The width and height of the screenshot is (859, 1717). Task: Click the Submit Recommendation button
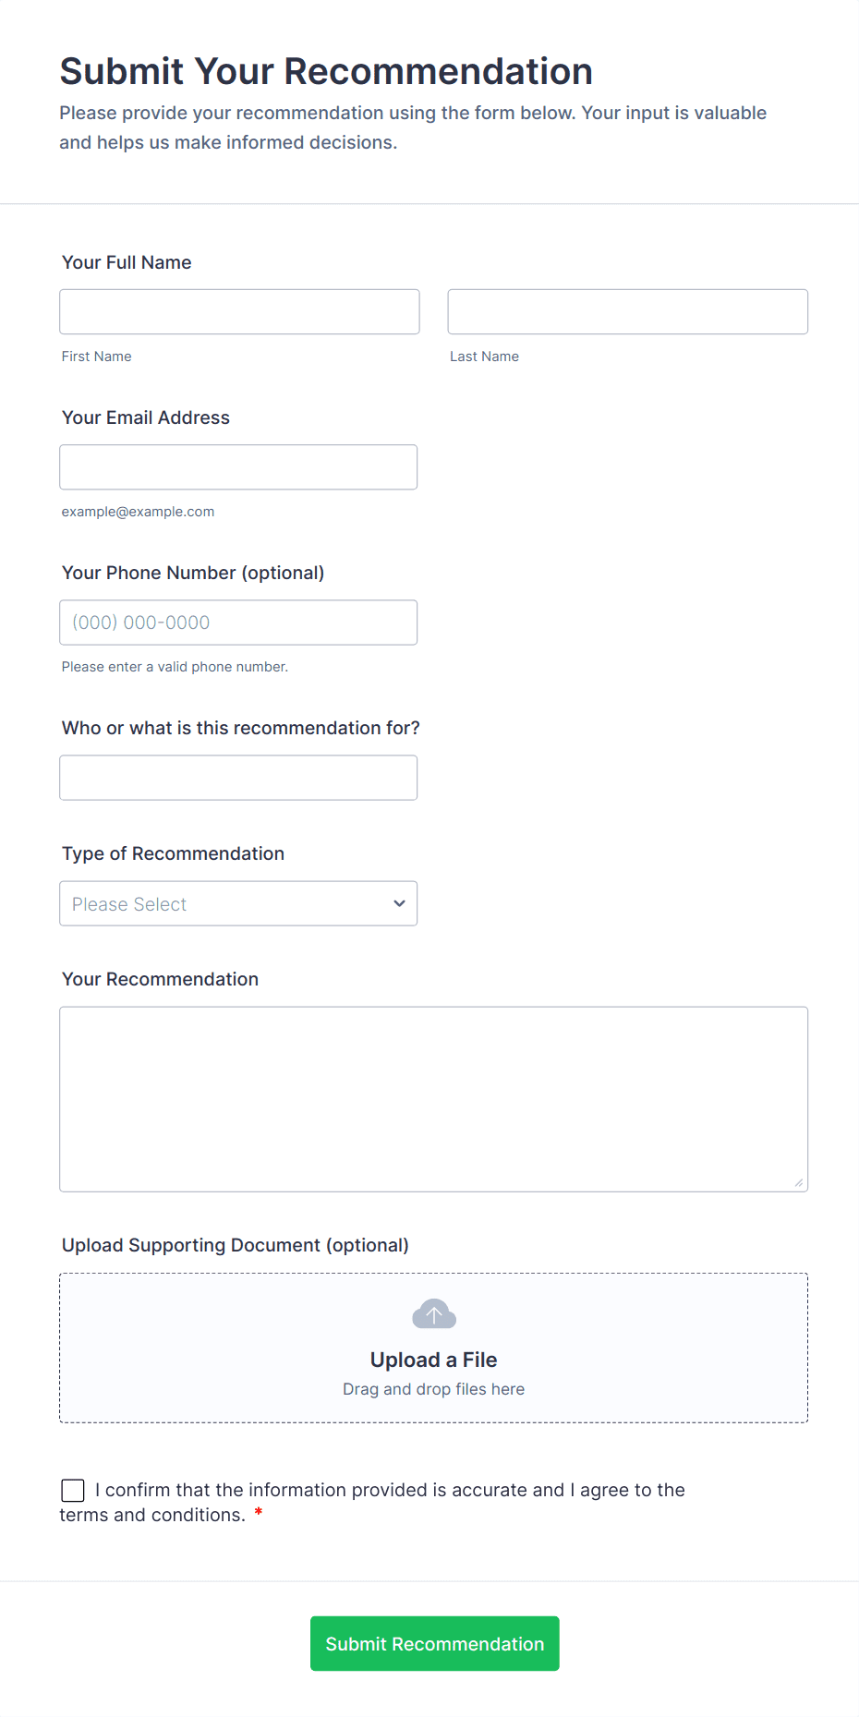434,1643
